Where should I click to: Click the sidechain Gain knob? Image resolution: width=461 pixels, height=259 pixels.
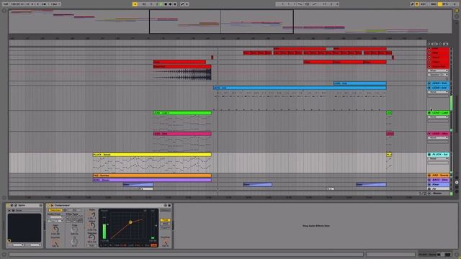pos(55,230)
